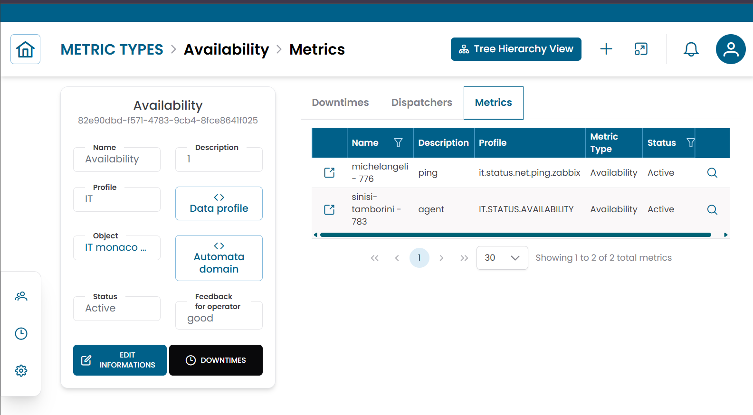Click michelangeli - 776 name cell
The height and width of the screenshot is (415, 753).
[380, 172]
